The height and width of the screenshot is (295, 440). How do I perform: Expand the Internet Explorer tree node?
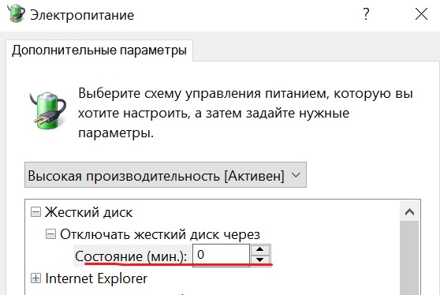(x=35, y=278)
